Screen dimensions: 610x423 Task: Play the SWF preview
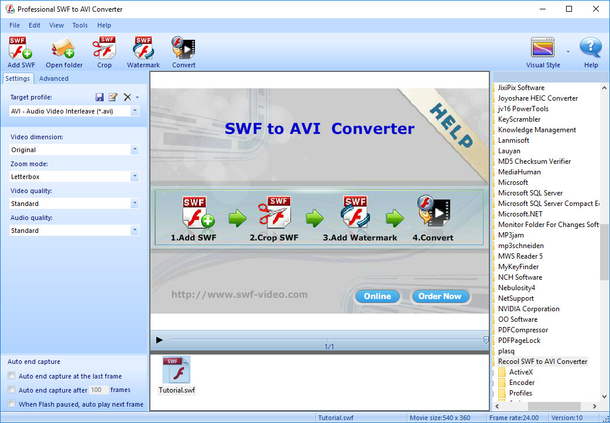coord(159,340)
